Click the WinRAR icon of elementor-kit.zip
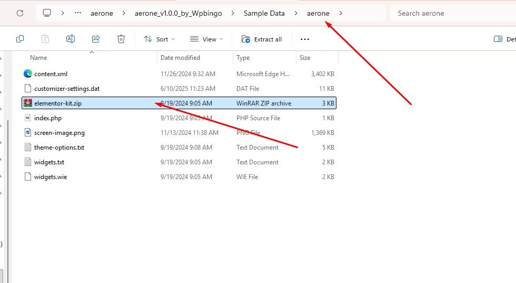516x283 pixels. click(28, 103)
